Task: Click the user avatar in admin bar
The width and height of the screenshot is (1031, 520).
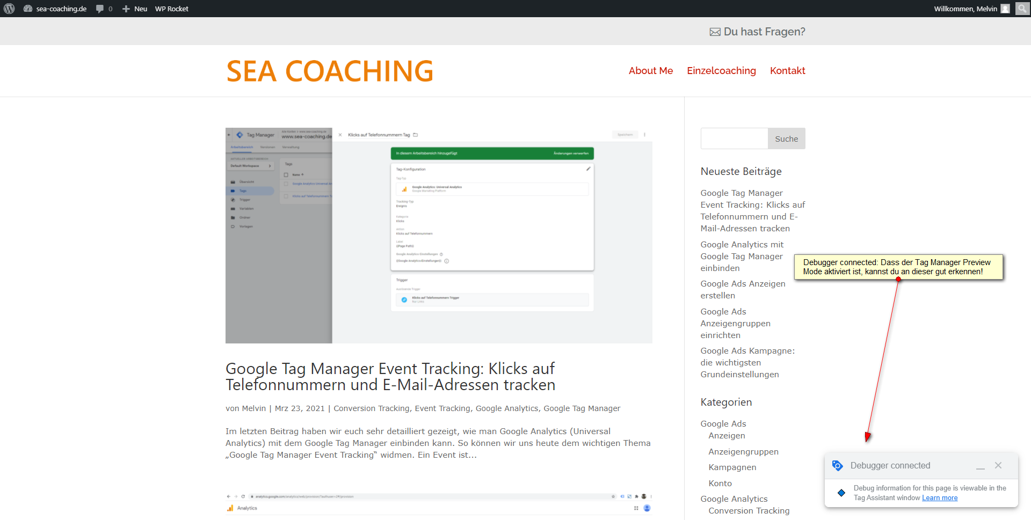Action: coord(1005,9)
